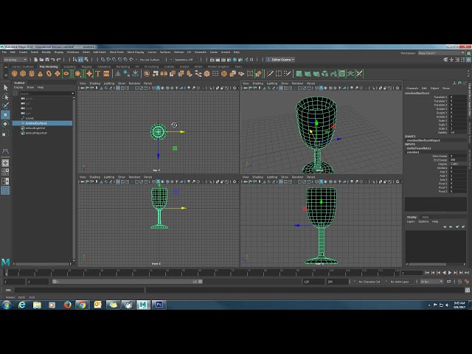
Task: Click the Paint selection tool in the toolbox
Action: [5, 105]
